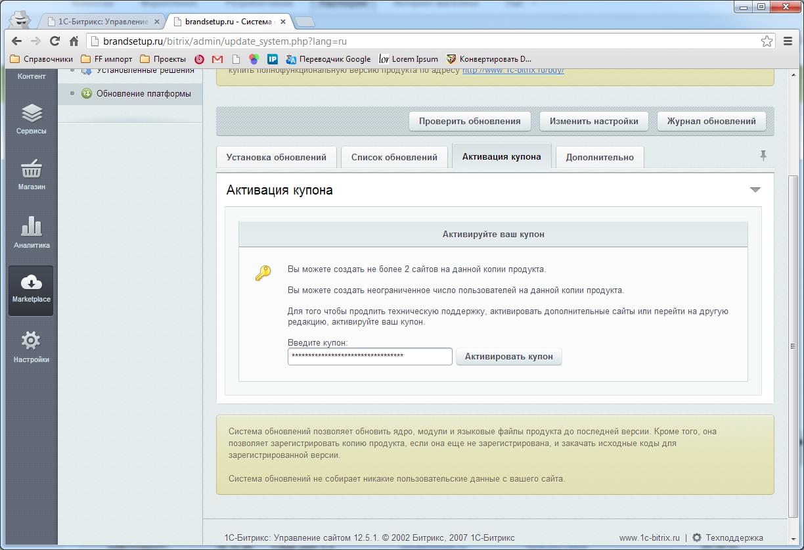Open the Техподдержка footer link

click(x=734, y=538)
